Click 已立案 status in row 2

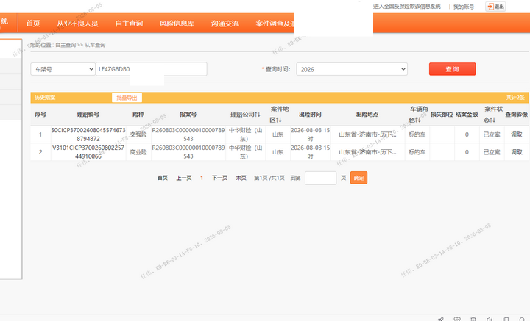492,152
